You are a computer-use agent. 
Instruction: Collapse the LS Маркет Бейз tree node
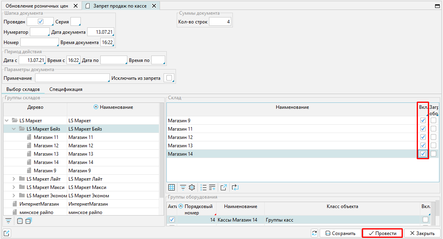coord(14,129)
